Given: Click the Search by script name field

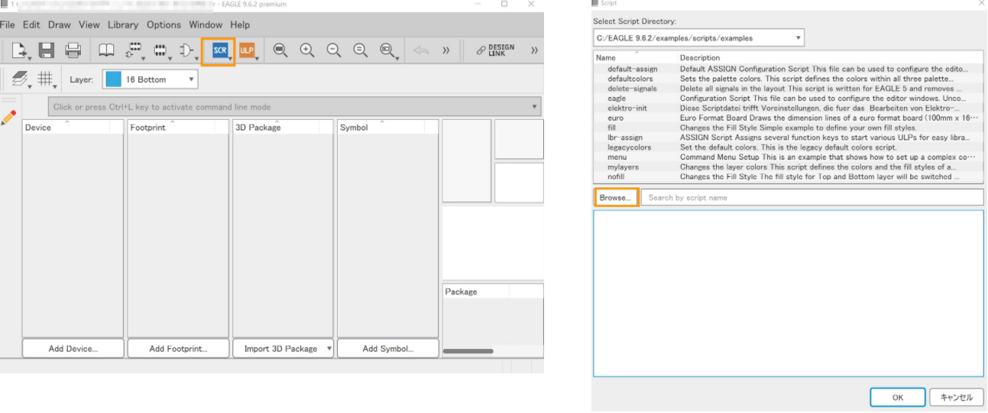Looking at the screenshot, I should [x=812, y=198].
